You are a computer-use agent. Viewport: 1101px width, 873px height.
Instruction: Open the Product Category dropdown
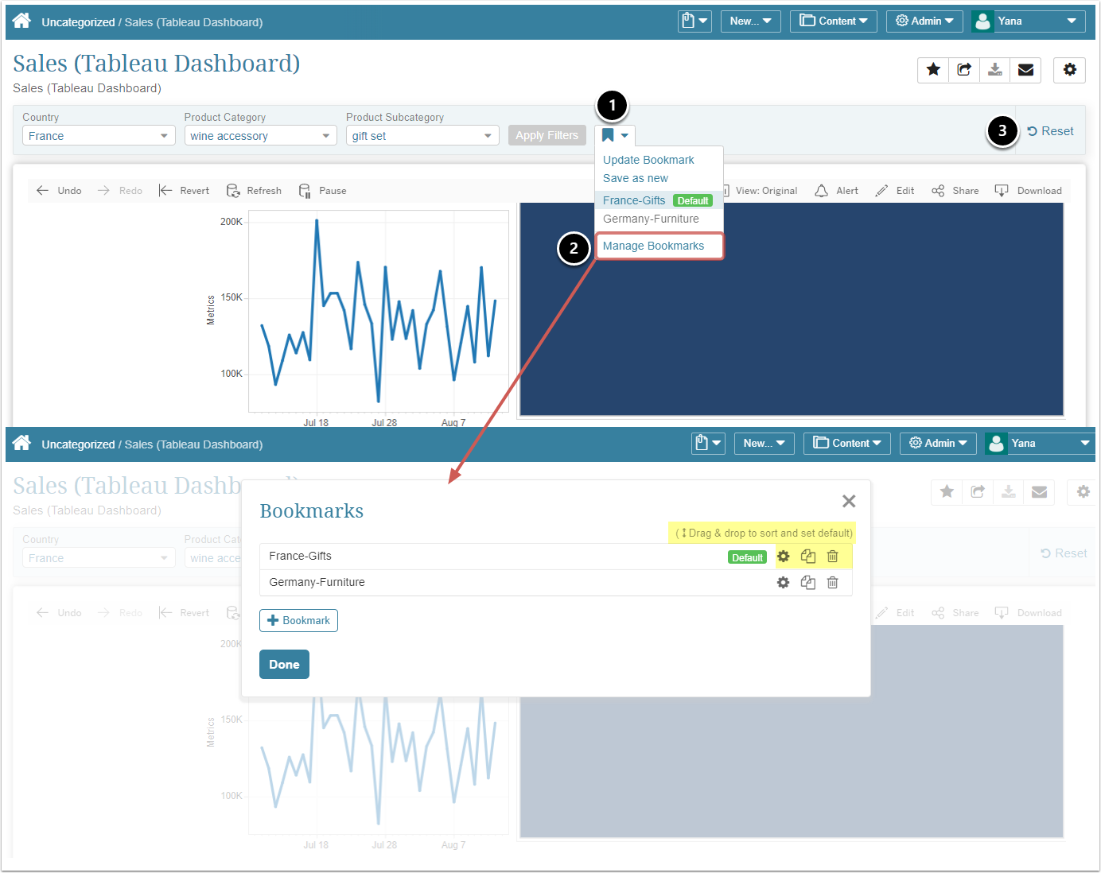pos(260,136)
